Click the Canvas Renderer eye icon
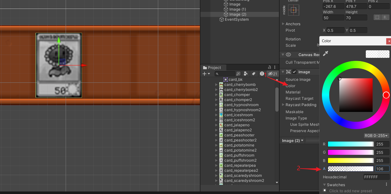Screen dimensions: 391x194 click(288, 55)
